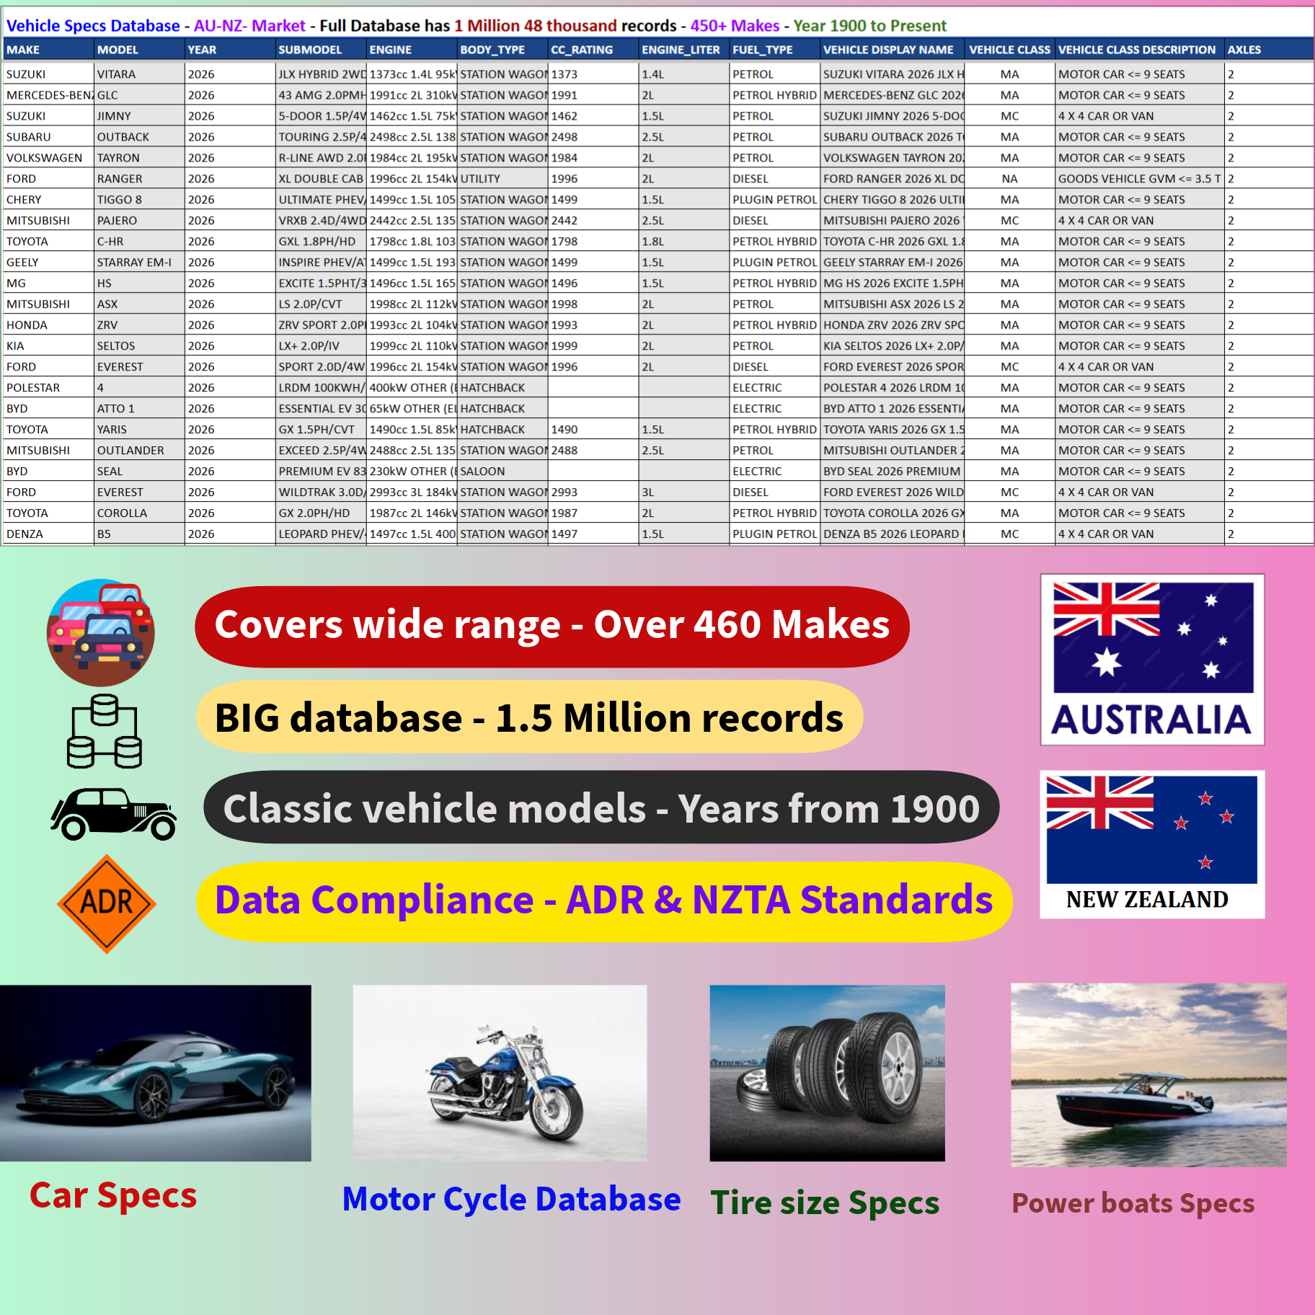Open the blue motorcycle thumbnail

(x=500, y=1073)
